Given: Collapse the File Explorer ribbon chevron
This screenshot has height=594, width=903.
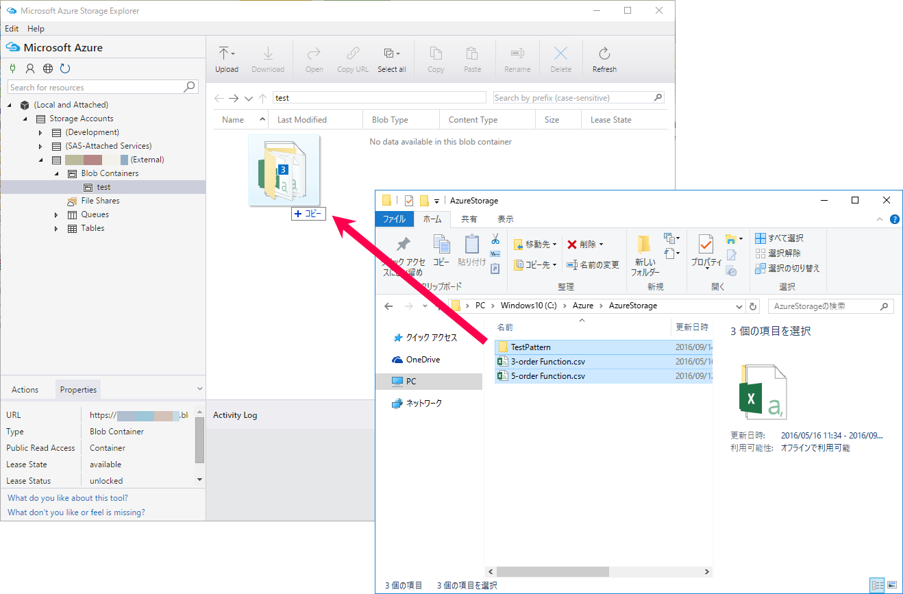Looking at the screenshot, I should pos(880,219).
